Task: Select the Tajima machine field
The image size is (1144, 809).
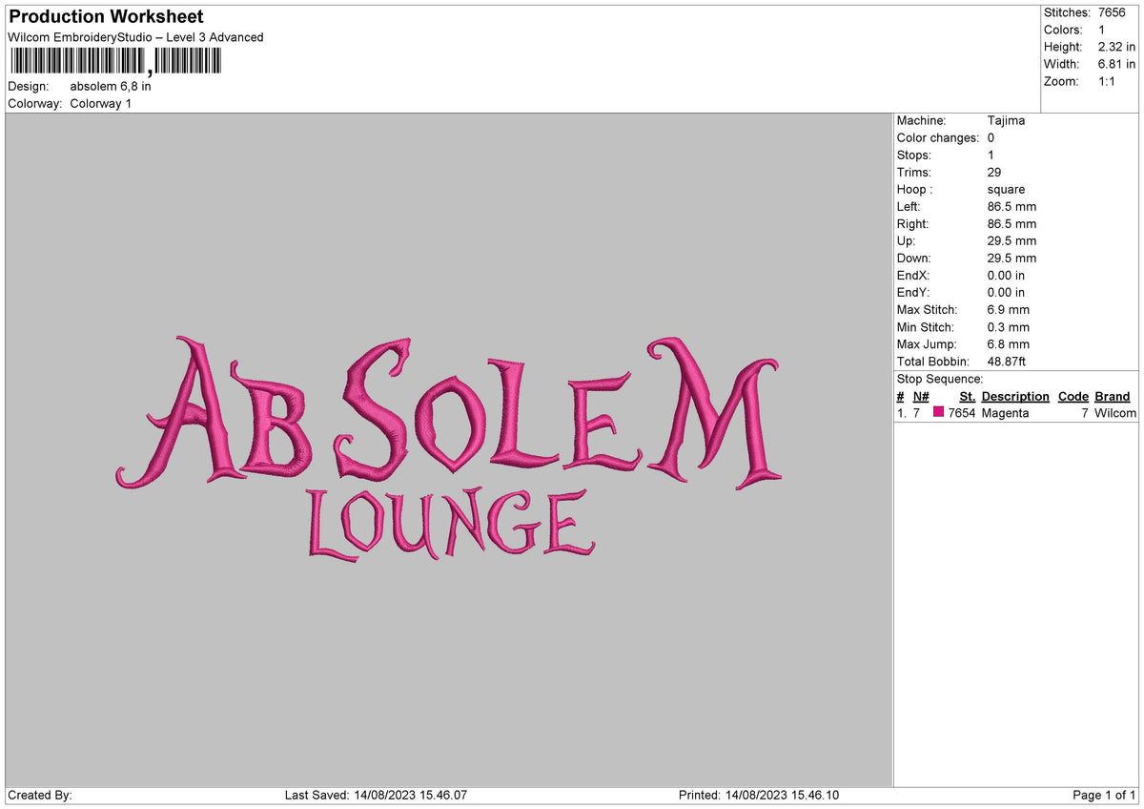Action: click(x=1008, y=120)
